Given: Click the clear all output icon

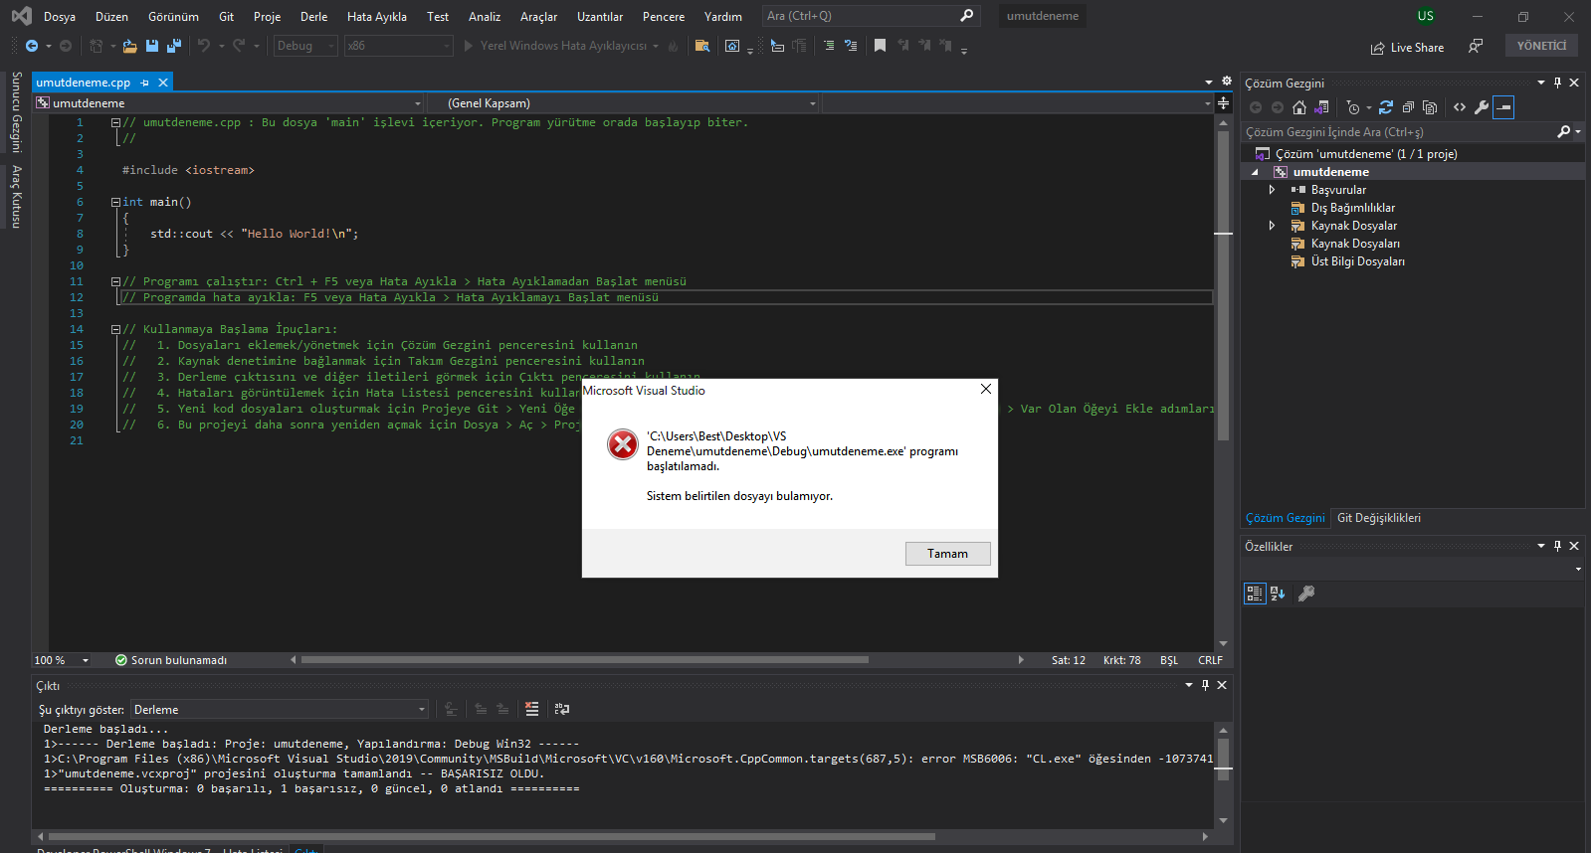Looking at the screenshot, I should [532, 709].
